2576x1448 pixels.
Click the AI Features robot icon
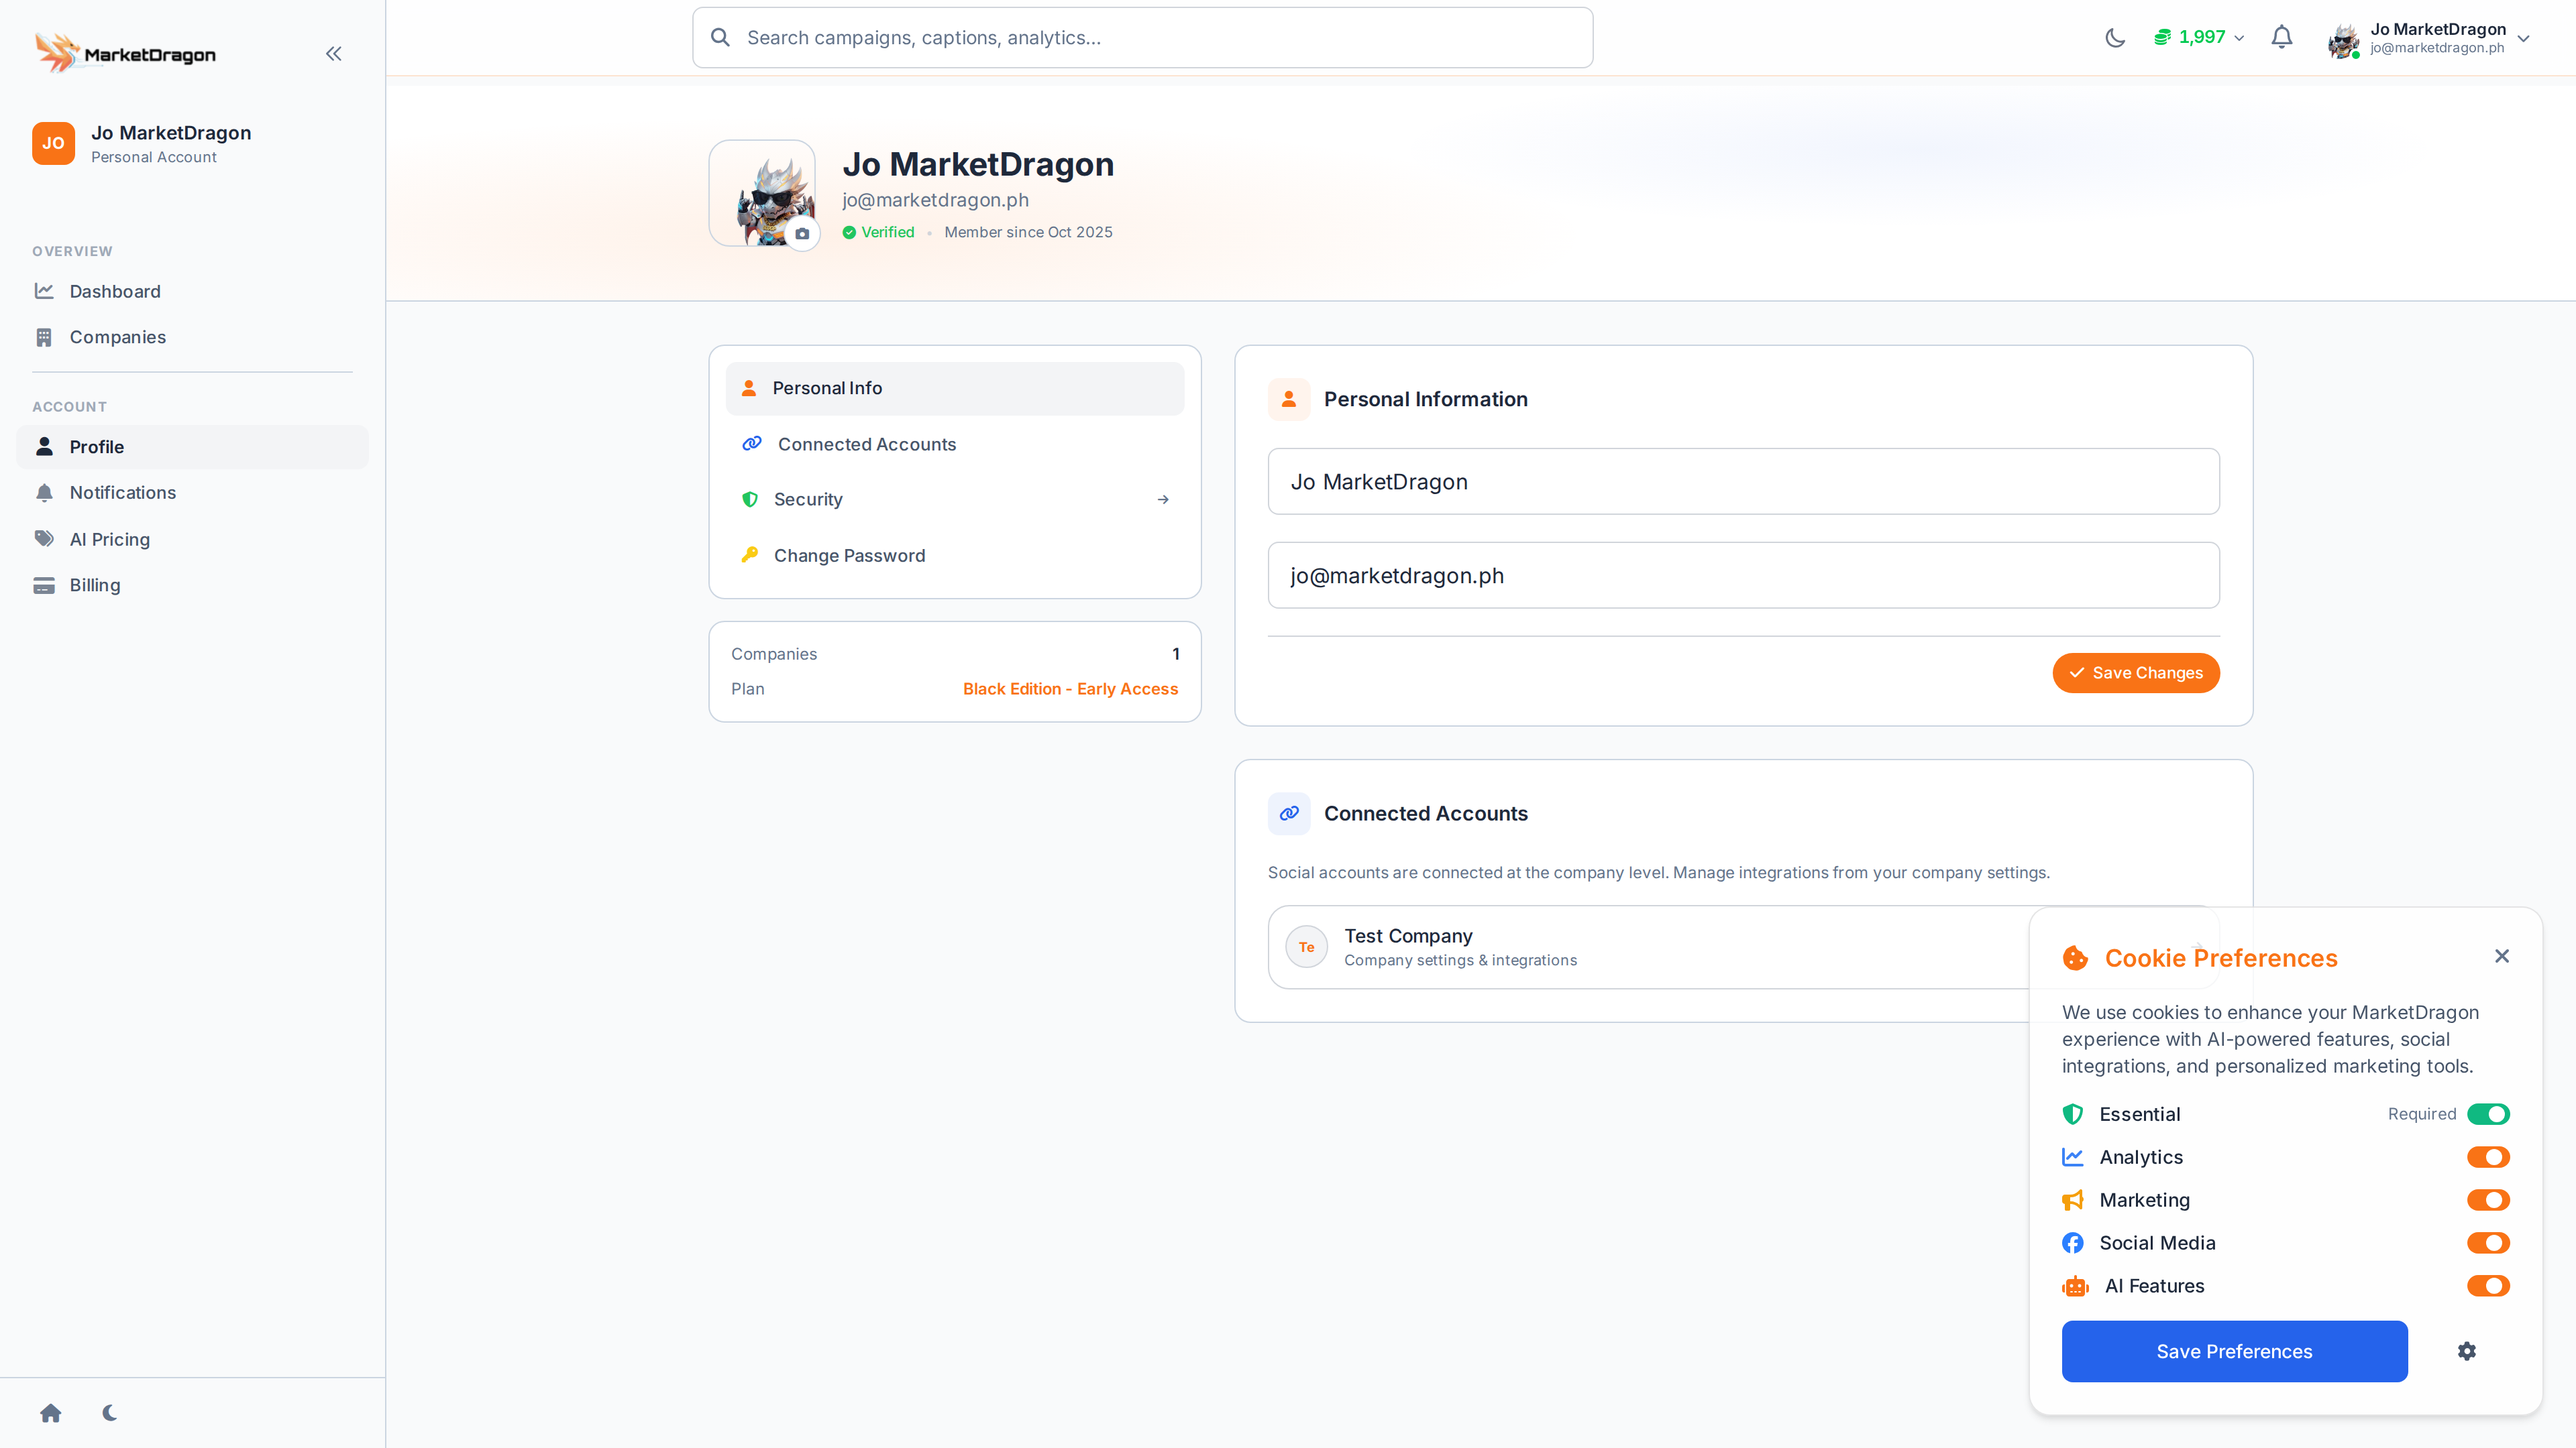(2075, 1286)
